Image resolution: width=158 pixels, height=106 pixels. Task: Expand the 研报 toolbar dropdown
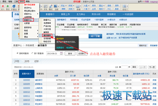(x=74, y=5)
